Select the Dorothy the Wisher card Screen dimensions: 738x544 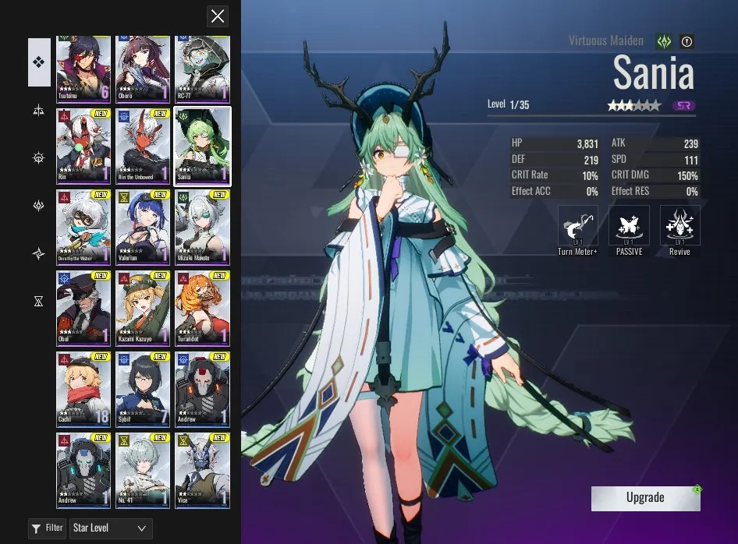[x=83, y=228]
